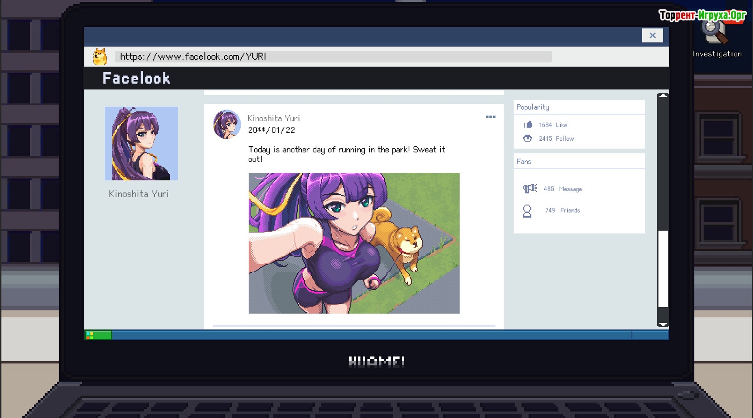This screenshot has height=418, width=753.
Task: Click the URL address bar
Action: (x=333, y=57)
